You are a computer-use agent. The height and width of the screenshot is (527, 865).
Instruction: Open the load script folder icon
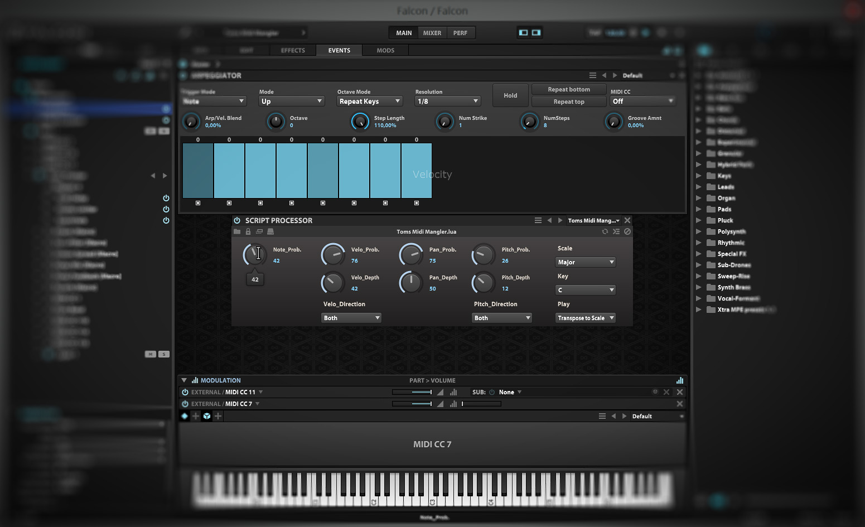[x=237, y=231]
